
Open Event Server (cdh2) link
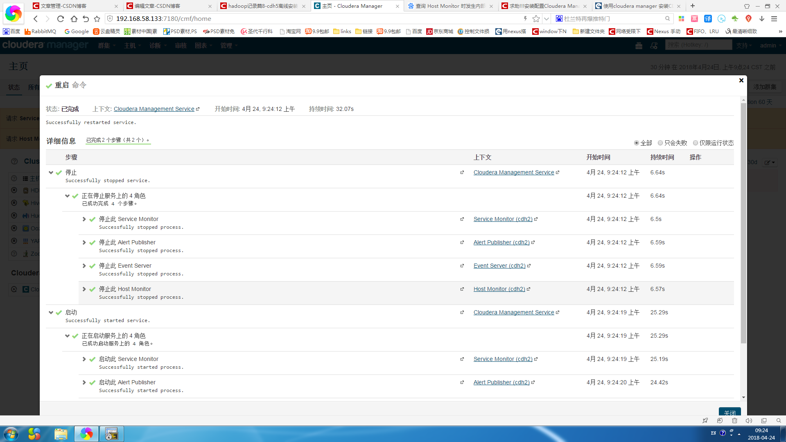(499, 266)
